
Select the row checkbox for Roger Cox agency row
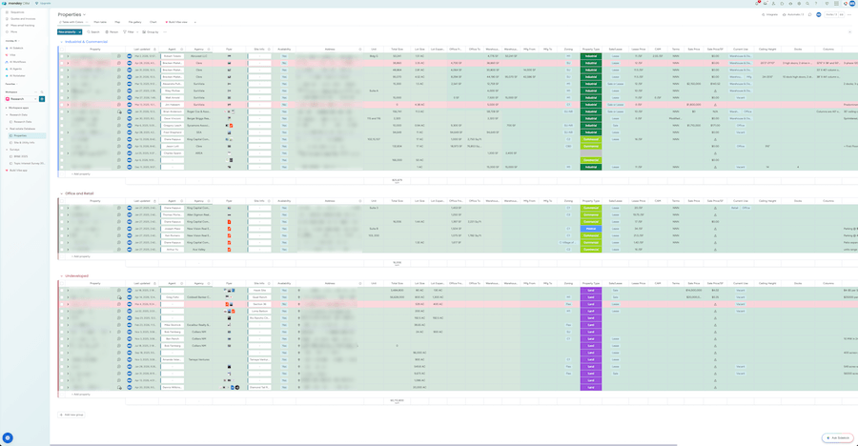[62, 111]
